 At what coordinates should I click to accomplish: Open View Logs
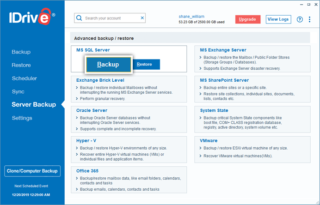278,19
